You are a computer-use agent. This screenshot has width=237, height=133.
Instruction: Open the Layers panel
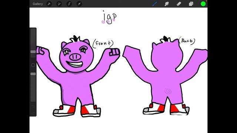click(x=191, y=4)
